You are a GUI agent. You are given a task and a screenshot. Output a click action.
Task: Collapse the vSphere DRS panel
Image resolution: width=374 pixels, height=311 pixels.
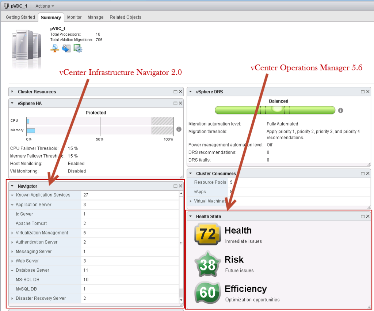(190, 92)
